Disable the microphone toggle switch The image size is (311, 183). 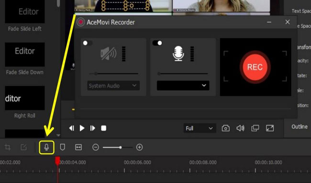(157, 43)
